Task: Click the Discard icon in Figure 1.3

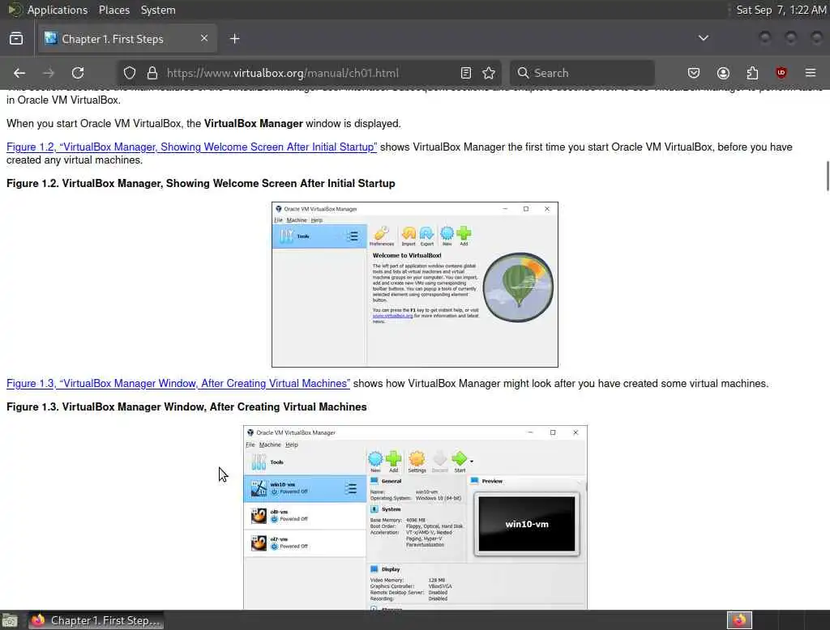Action: click(x=439, y=462)
